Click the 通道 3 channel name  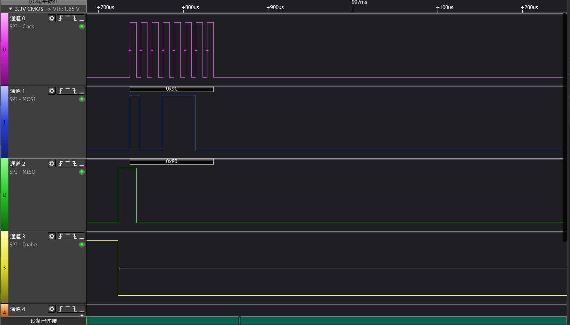tap(18, 236)
